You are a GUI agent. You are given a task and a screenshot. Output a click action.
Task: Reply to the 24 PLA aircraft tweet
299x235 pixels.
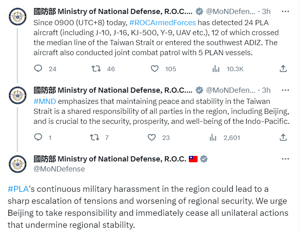coord(38,69)
